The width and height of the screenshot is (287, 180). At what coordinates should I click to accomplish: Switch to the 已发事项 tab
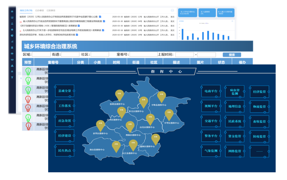pyautogui.click(x=51, y=11)
